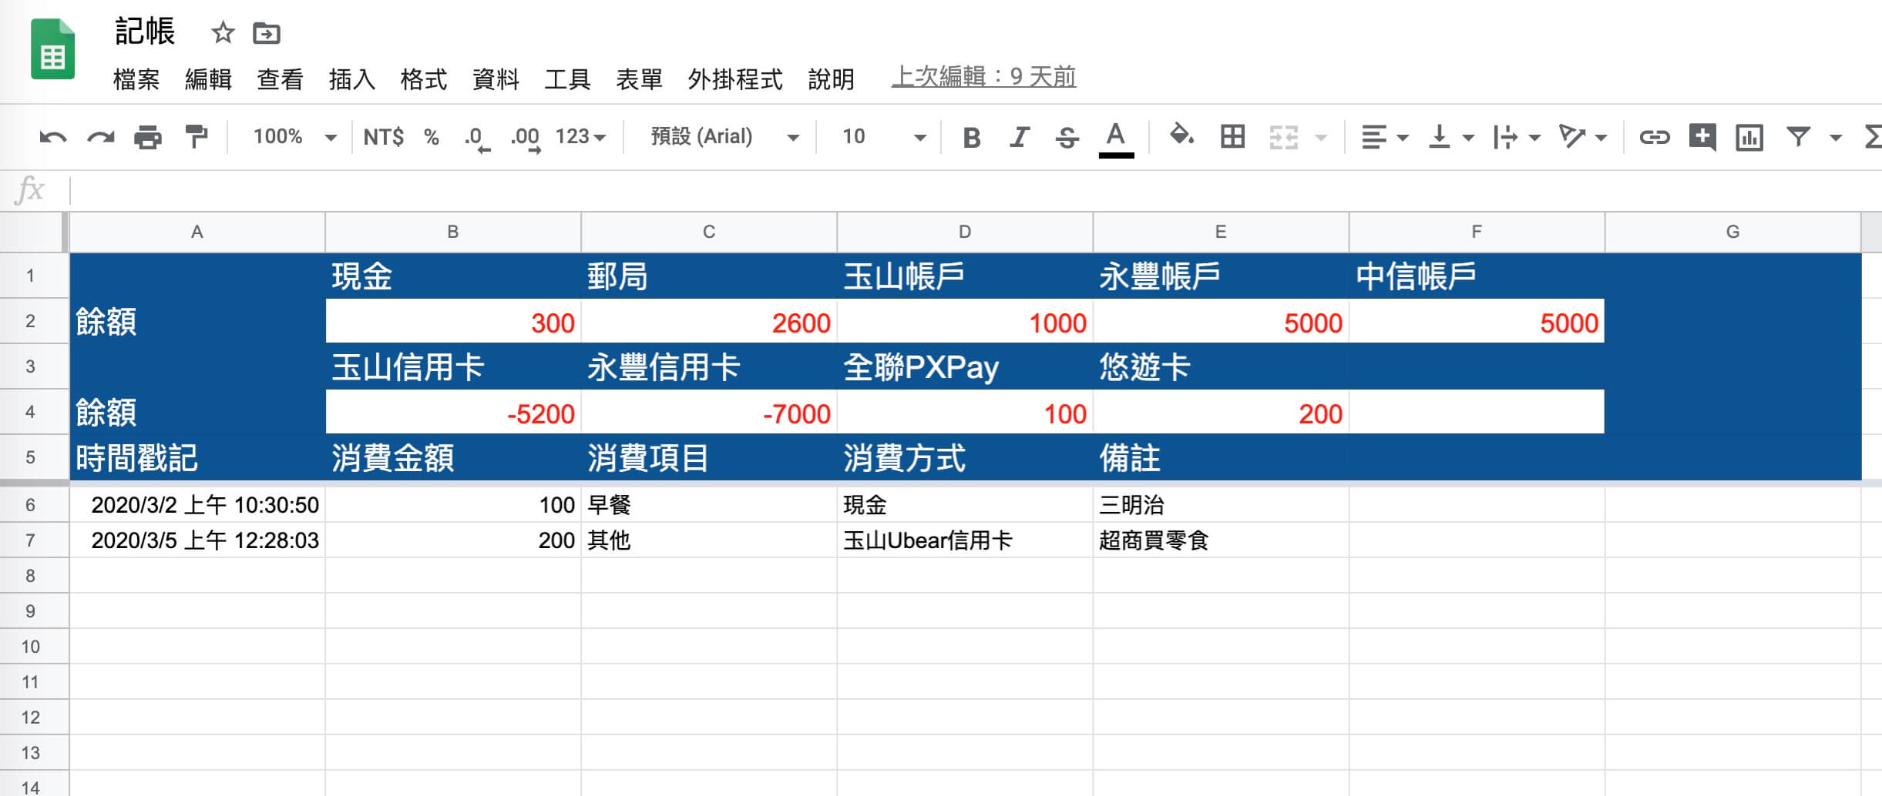
Task: Open the 表單 menu
Action: [639, 79]
